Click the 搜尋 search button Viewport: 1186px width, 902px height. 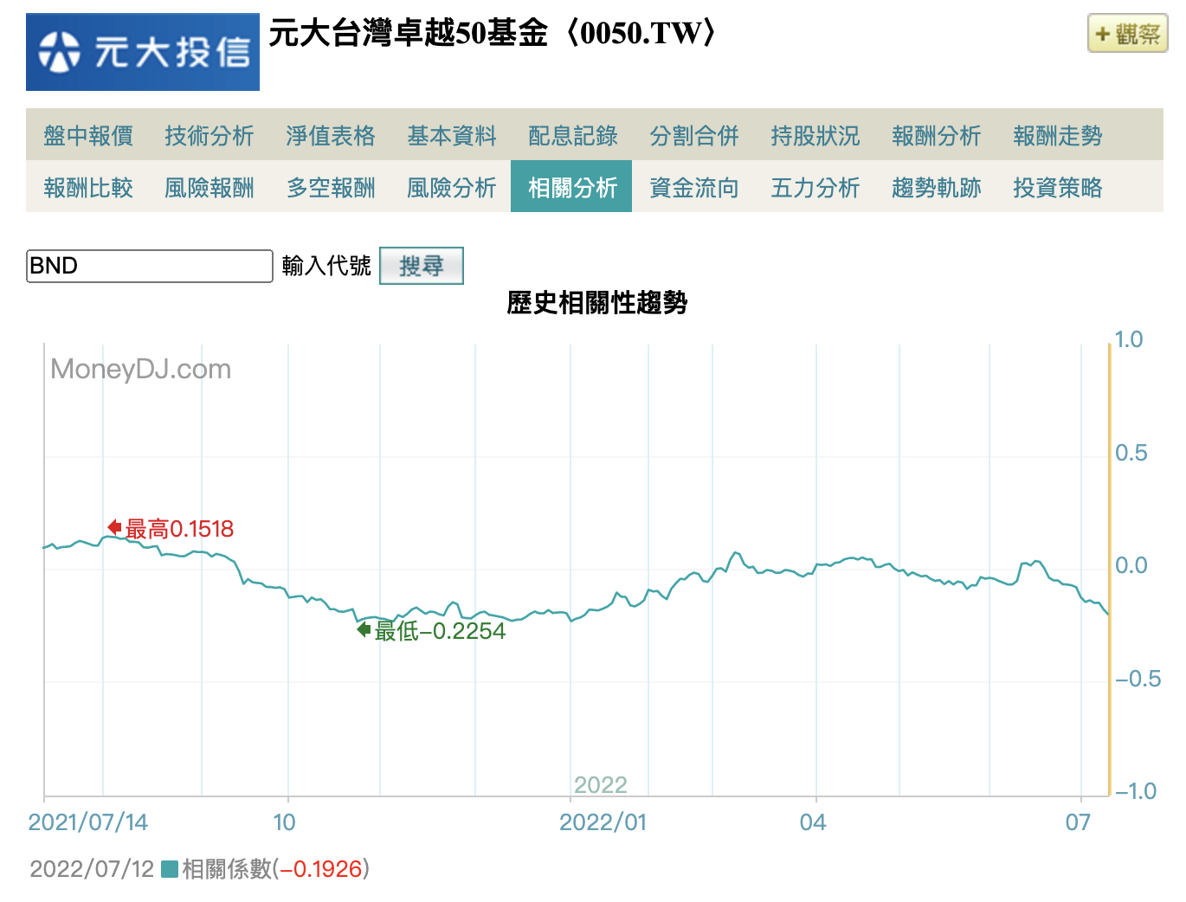pos(422,266)
